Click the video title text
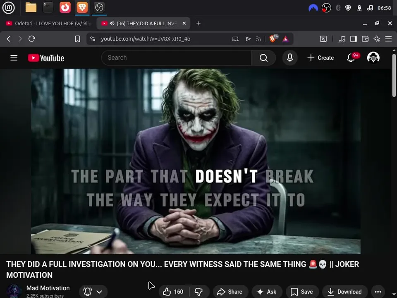The image size is (397, 298). point(182,269)
